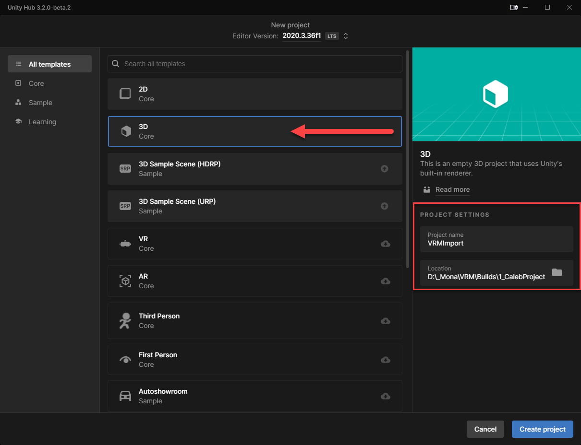Click the Read more package icon
The image size is (581, 445).
[427, 189]
